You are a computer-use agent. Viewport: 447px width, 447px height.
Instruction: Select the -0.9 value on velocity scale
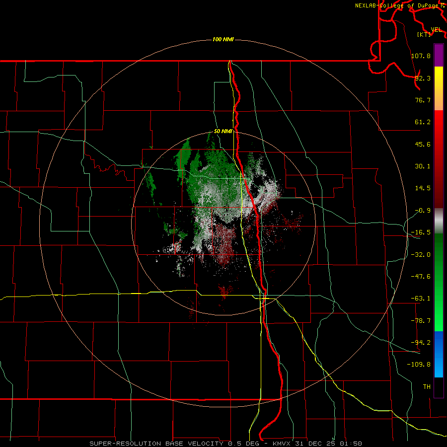click(423, 211)
